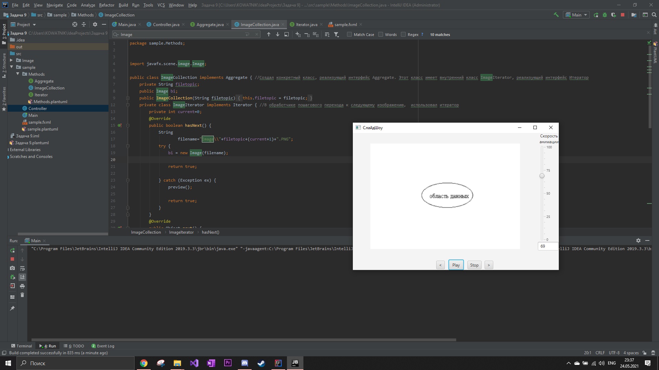Open Run tool window settings gear
The height and width of the screenshot is (370, 659).
638,241
